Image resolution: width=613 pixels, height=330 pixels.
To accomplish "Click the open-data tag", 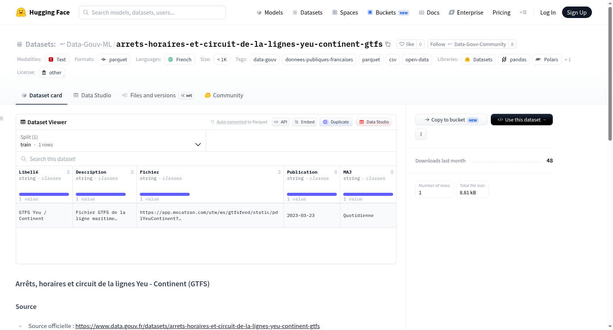I will coord(417,59).
